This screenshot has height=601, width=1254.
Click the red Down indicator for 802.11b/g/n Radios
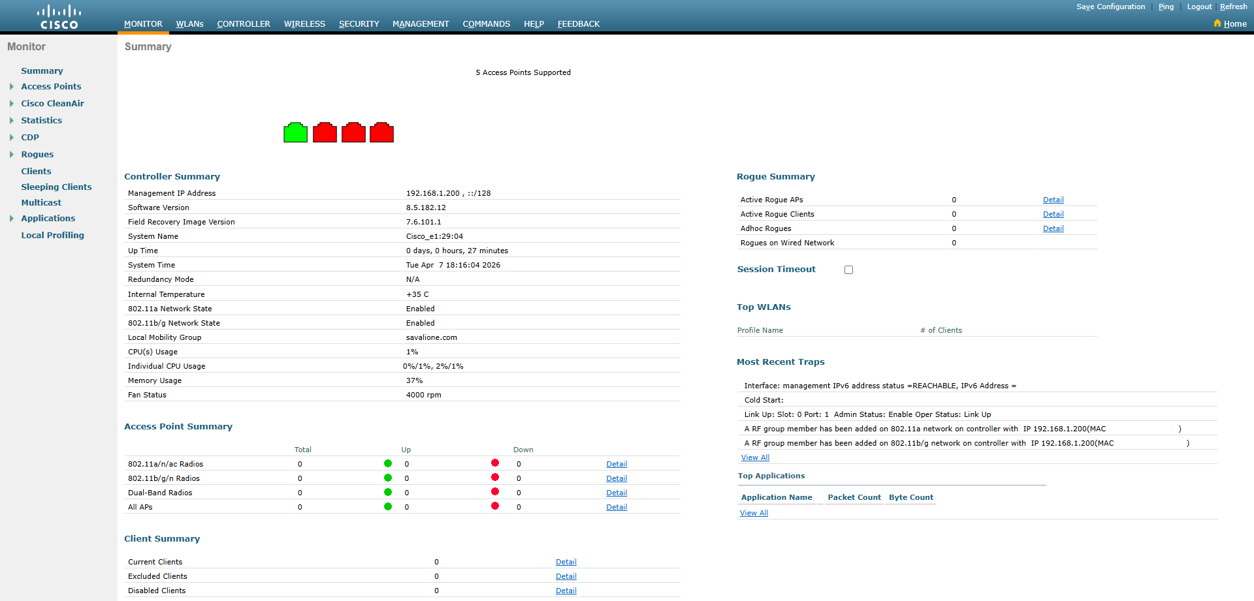click(x=494, y=478)
